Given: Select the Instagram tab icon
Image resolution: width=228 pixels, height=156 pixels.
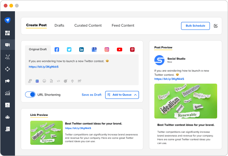Looking at the screenshot, I should coord(107,49).
